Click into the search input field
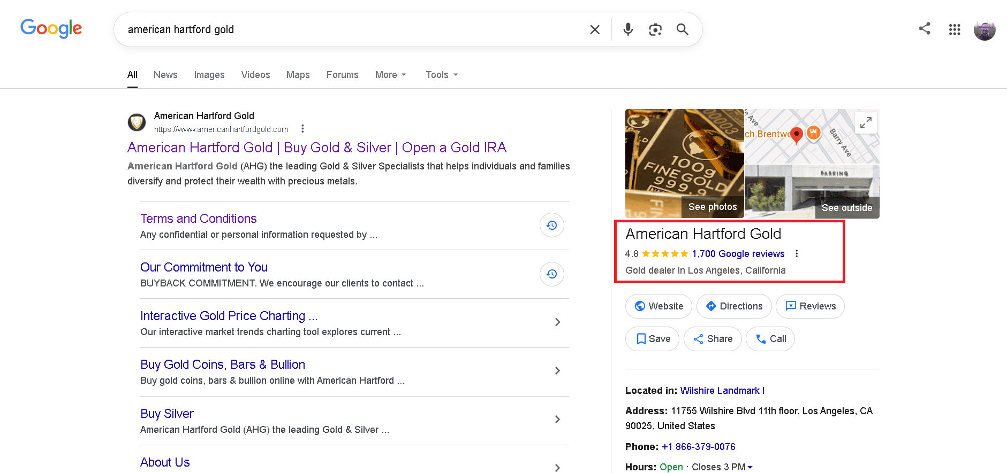 353,29
